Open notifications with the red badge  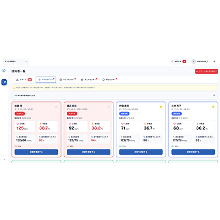click(179, 61)
